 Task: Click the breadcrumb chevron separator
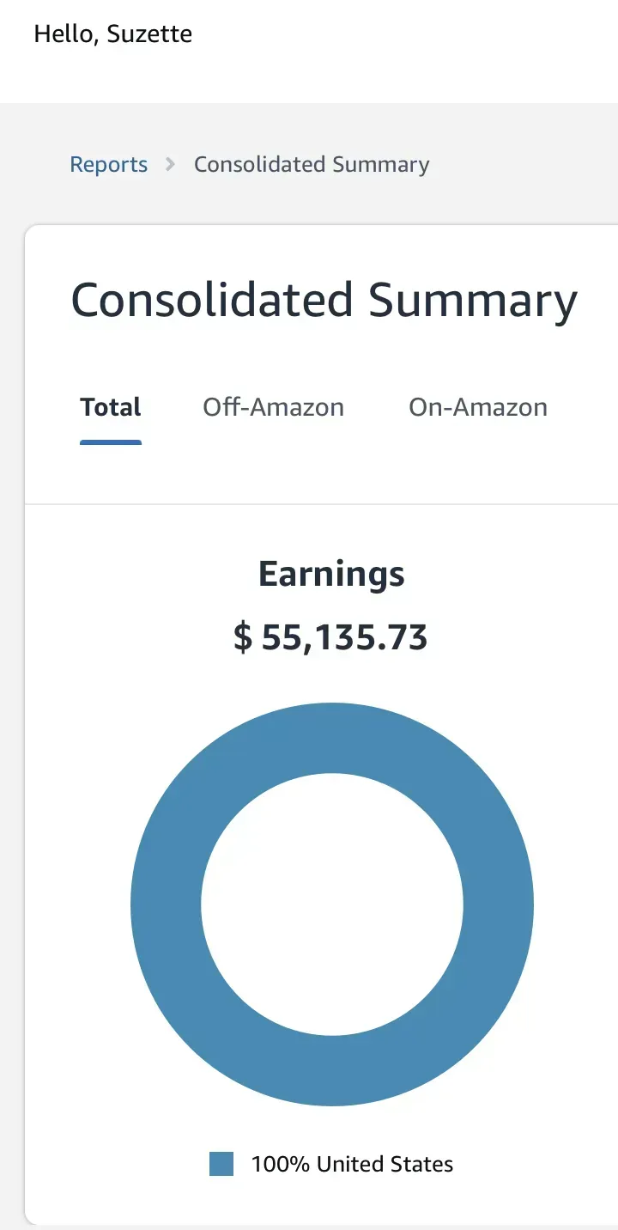171,164
